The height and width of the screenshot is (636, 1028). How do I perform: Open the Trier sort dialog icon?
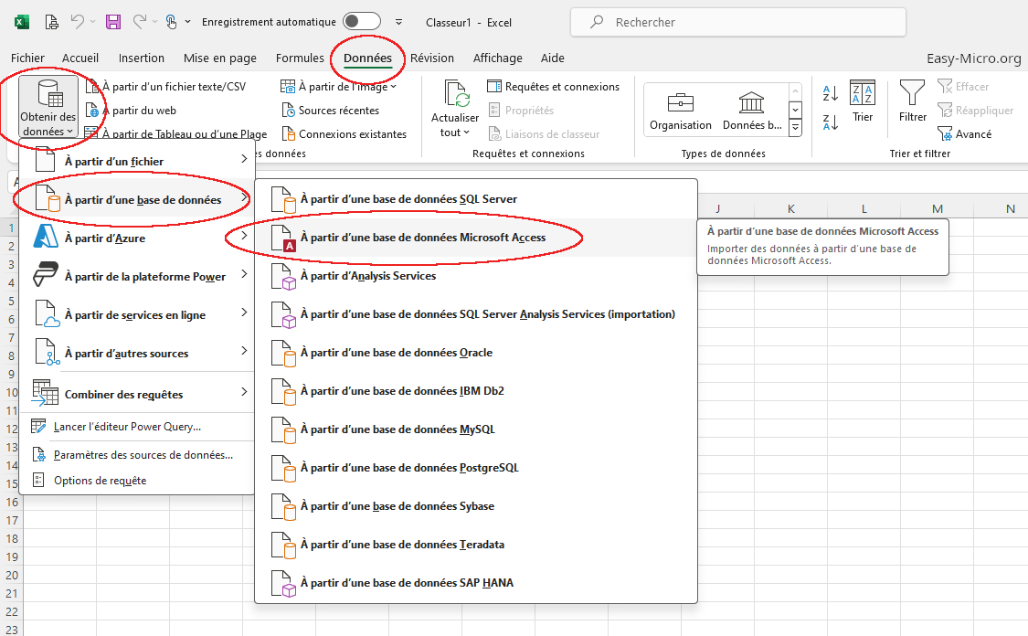(862, 92)
